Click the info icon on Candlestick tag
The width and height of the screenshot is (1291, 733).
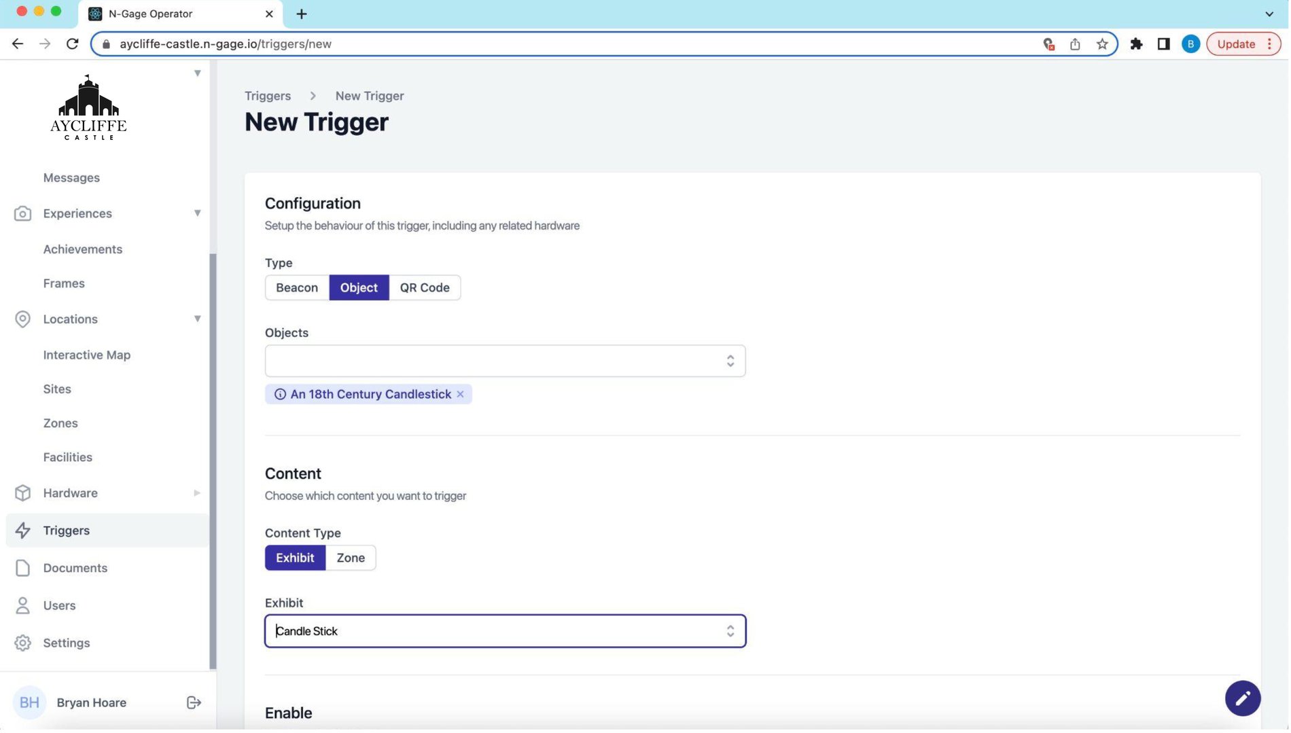tap(280, 395)
